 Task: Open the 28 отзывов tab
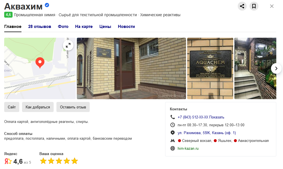pos(40,27)
